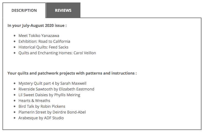Viewport: 202px width, 133px height.
Task: Select the "Exhibition: Road to California" entry
Action: 44,41
